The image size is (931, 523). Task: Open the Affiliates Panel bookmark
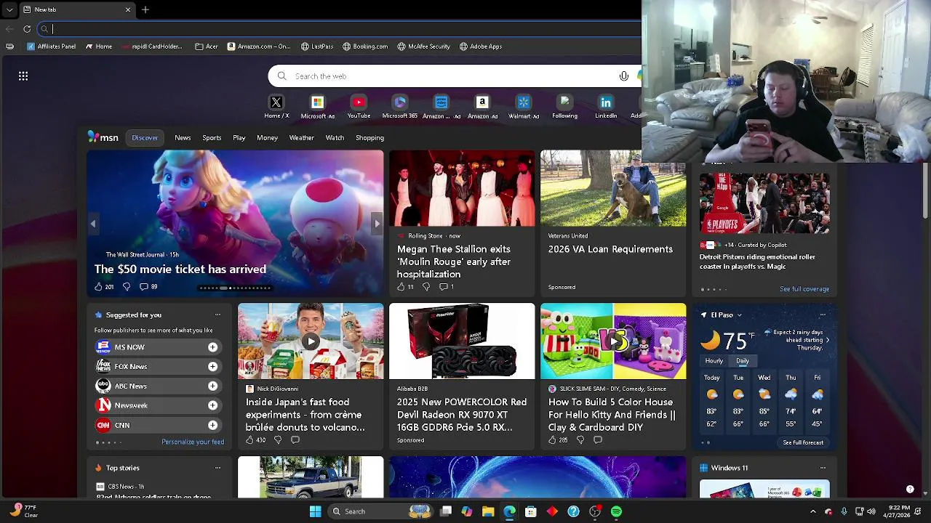click(x=51, y=46)
